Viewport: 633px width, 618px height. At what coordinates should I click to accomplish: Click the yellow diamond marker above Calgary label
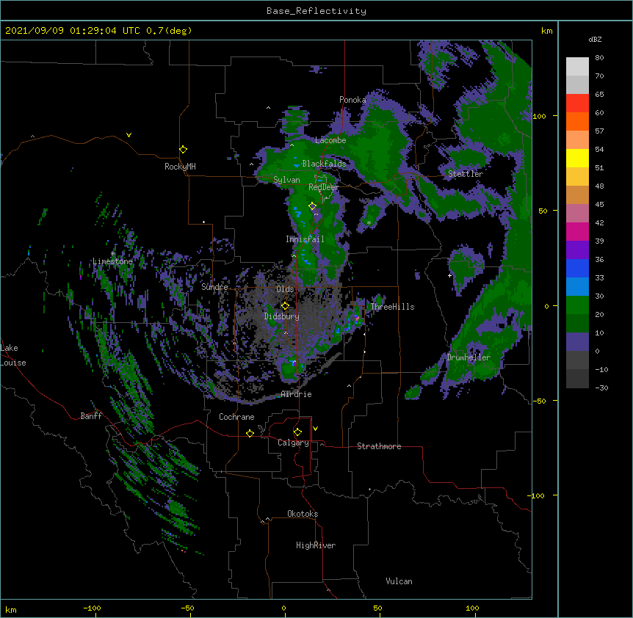click(297, 432)
